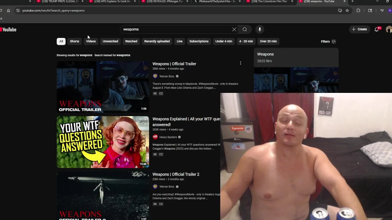Close the ReleaseAllTheEpsteinFiles tab
Image resolution: width=392 pixels, height=220 pixels.
(240, 2)
